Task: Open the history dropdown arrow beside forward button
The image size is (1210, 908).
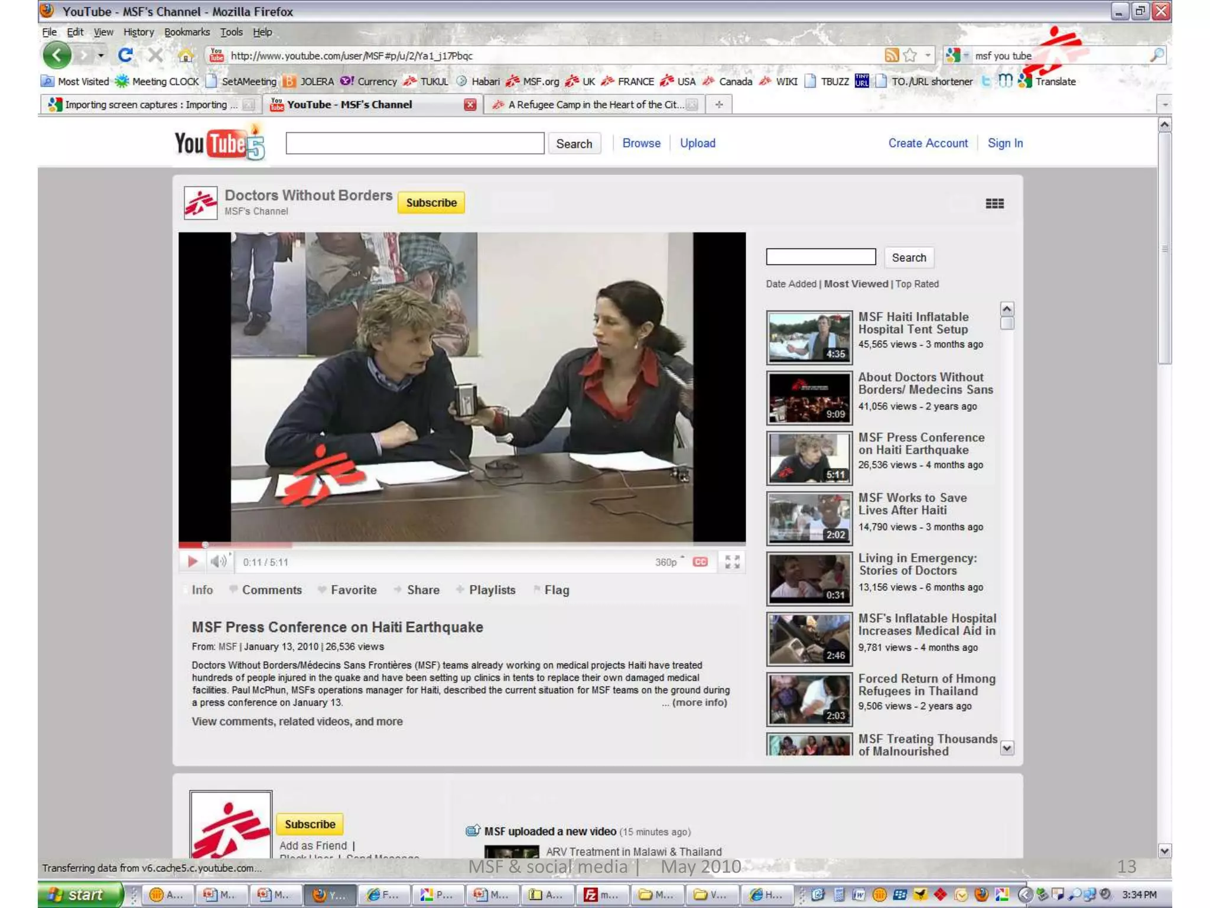Action: pyautogui.click(x=101, y=56)
